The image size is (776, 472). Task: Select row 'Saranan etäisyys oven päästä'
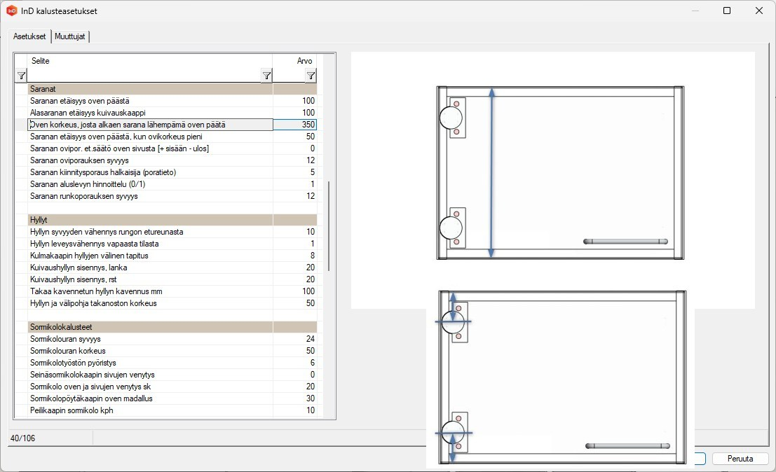pos(172,101)
